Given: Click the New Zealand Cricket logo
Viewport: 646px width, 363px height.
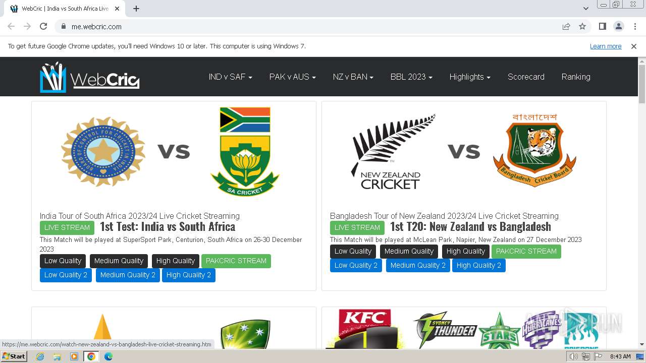Looking at the screenshot, I should point(393,152).
